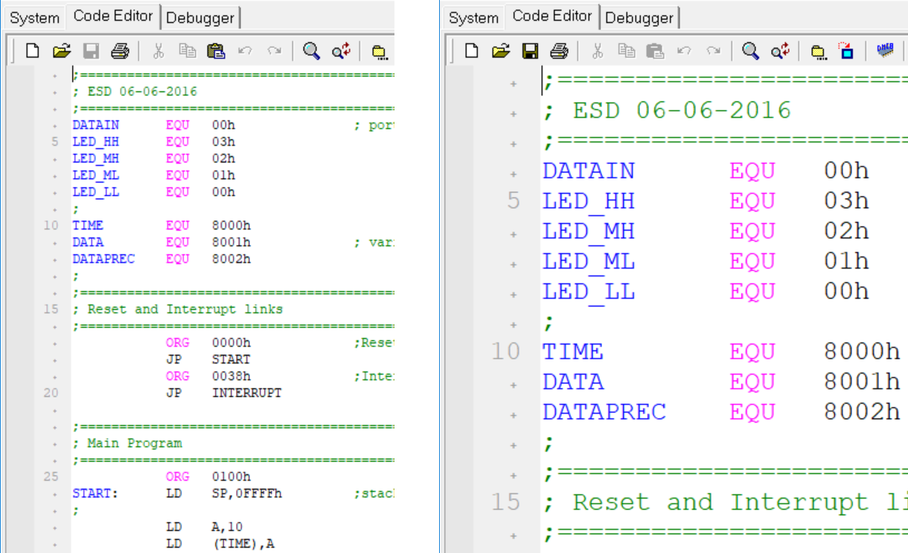Screen dimensions: 908x553
Task: Click Print icon in right large-font editor
Action: tap(559, 51)
